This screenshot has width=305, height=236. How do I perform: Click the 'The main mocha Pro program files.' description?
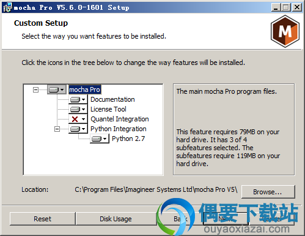point(227,91)
